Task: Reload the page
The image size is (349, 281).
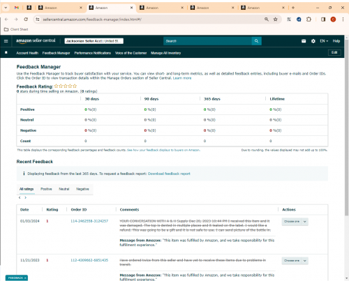Action: [26, 20]
